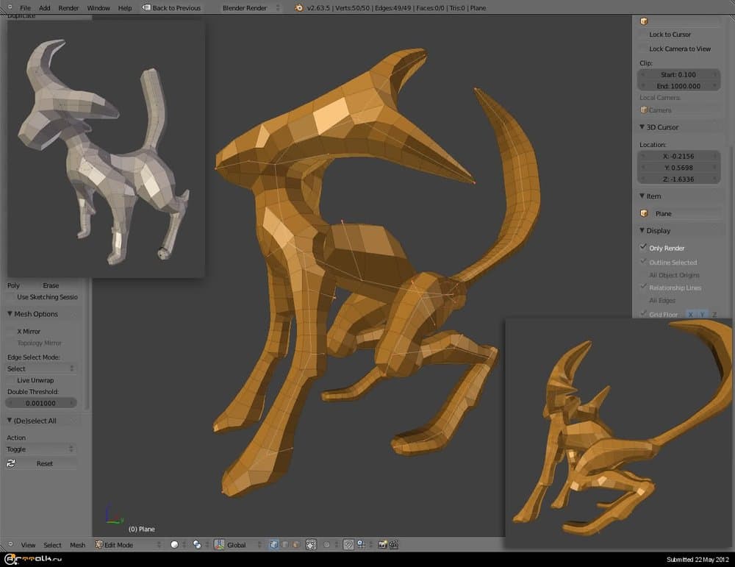Image resolution: width=735 pixels, height=567 pixels.
Task: Toggle the Grid Floor checkbox
Action: [x=643, y=314]
